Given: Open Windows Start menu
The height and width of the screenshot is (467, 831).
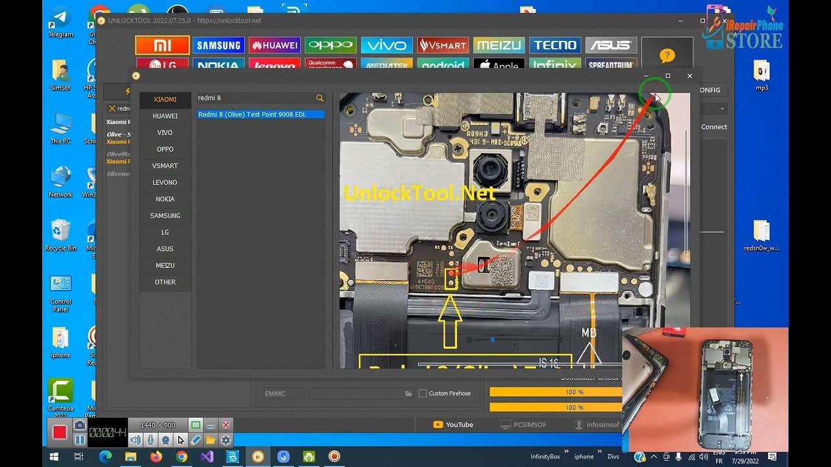Looking at the screenshot, I should tap(54, 457).
